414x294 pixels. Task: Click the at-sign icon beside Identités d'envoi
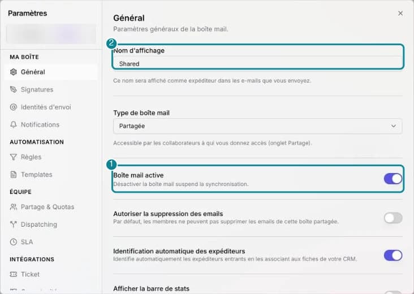point(13,107)
